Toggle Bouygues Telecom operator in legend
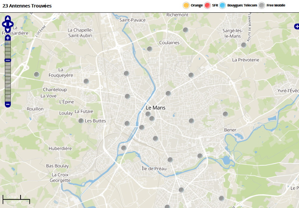The height and width of the screenshot is (208, 299). tap(238, 5)
